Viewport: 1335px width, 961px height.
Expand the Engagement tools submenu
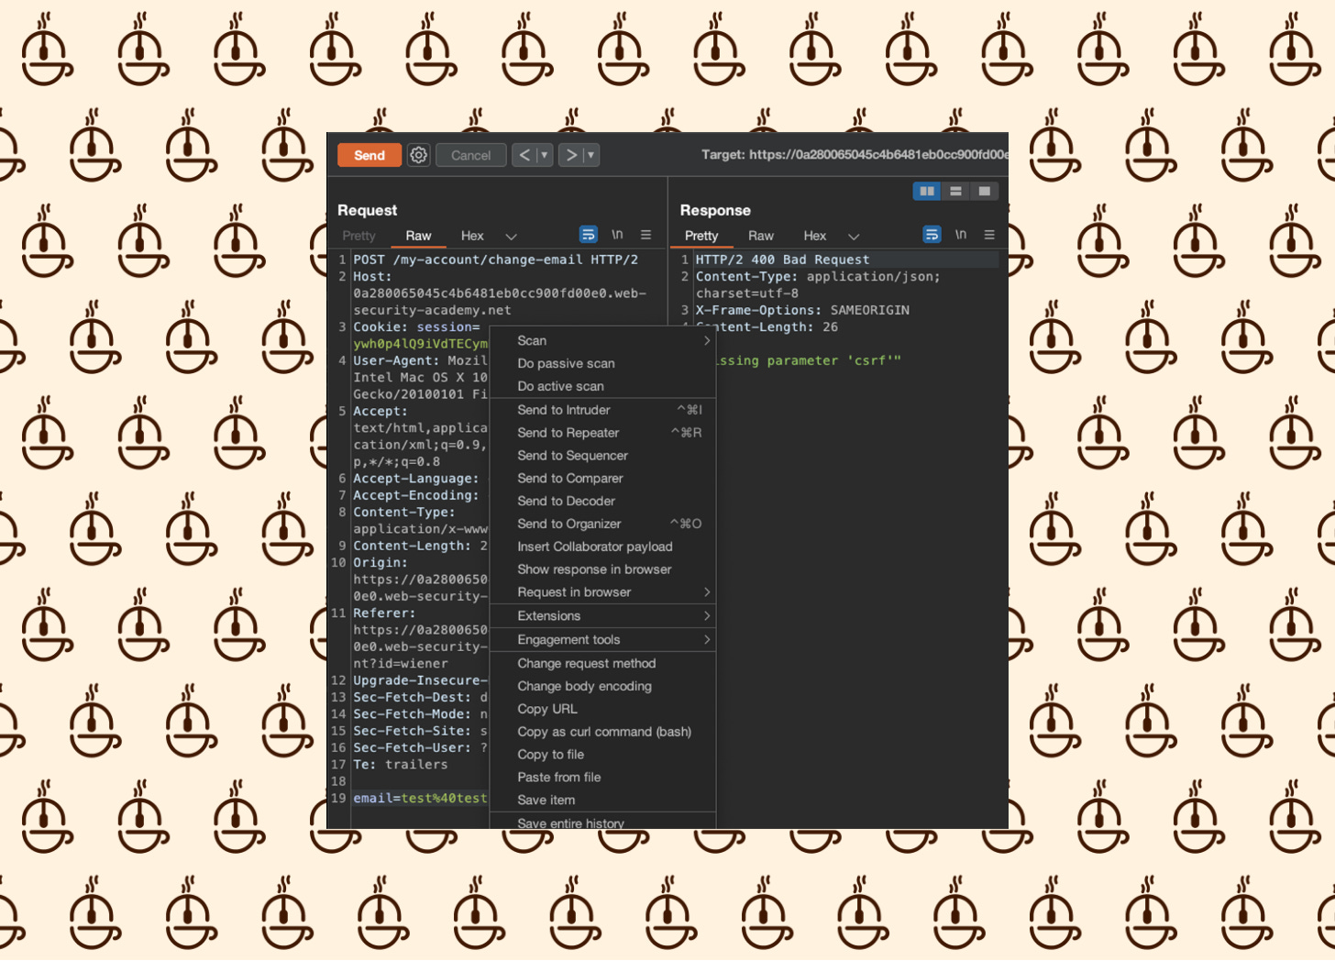602,640
